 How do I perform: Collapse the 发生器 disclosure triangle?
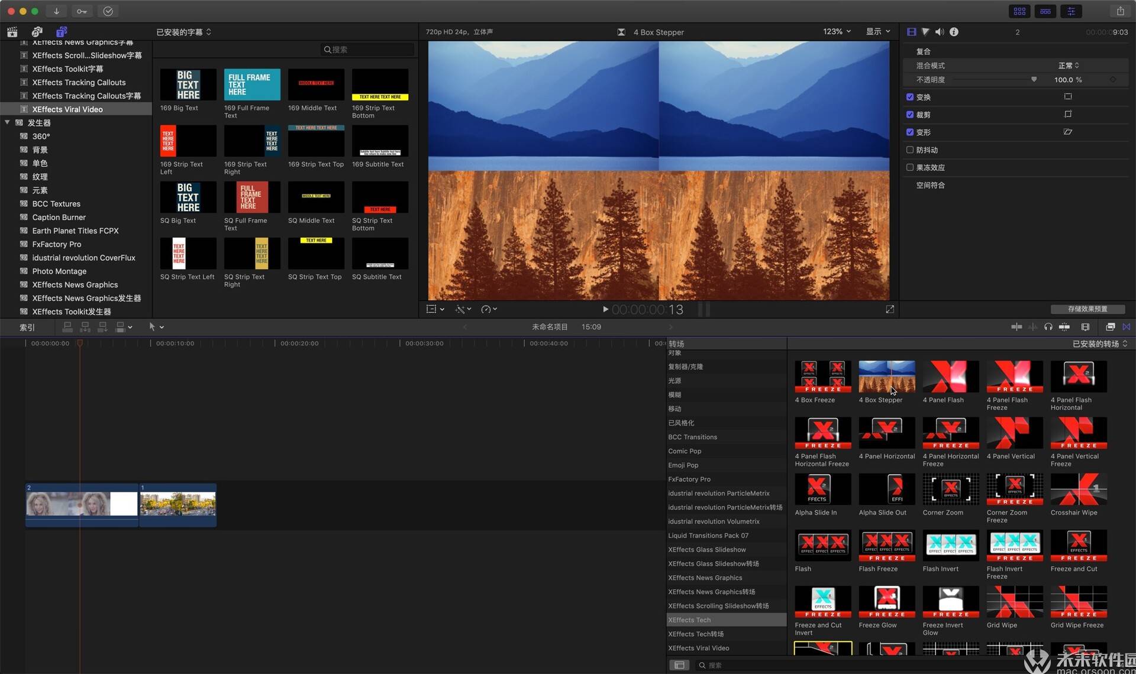click(7, 122)
